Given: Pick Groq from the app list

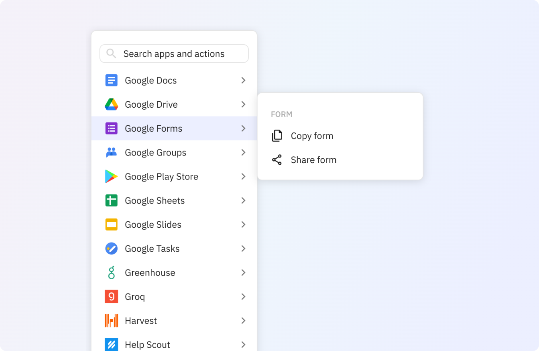Looking at the screenshot, I should coord(174,296).
